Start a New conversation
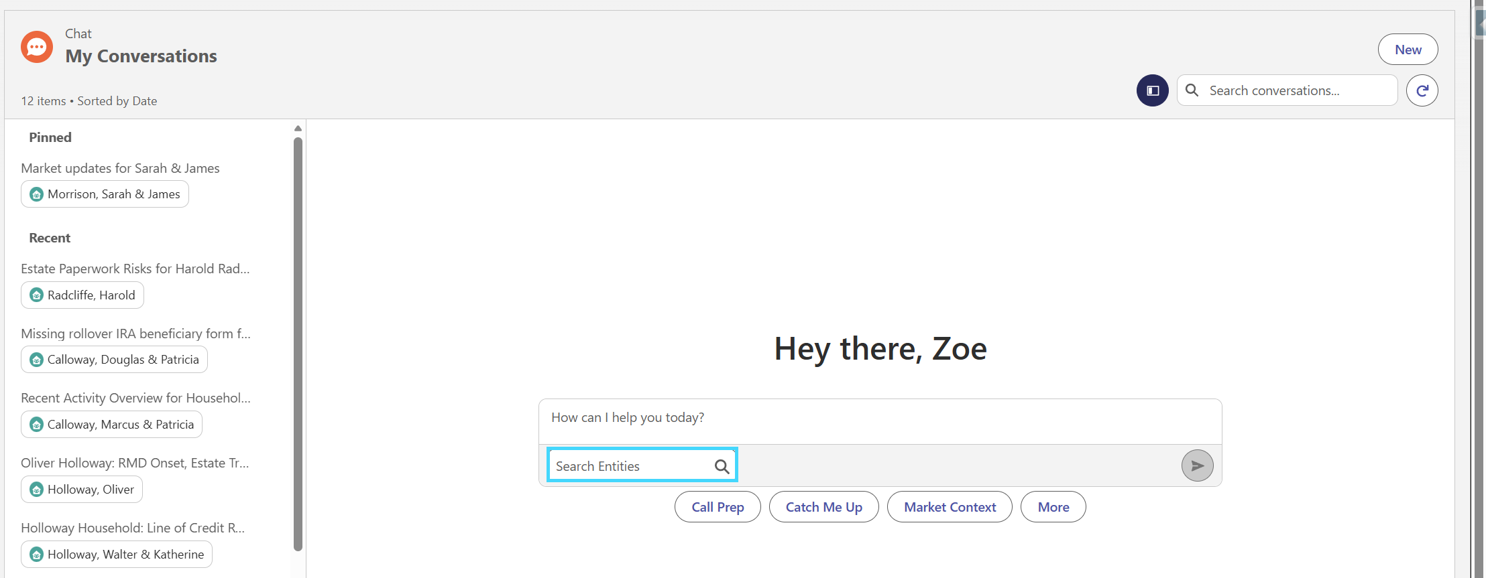 (x=1408, y=50)
